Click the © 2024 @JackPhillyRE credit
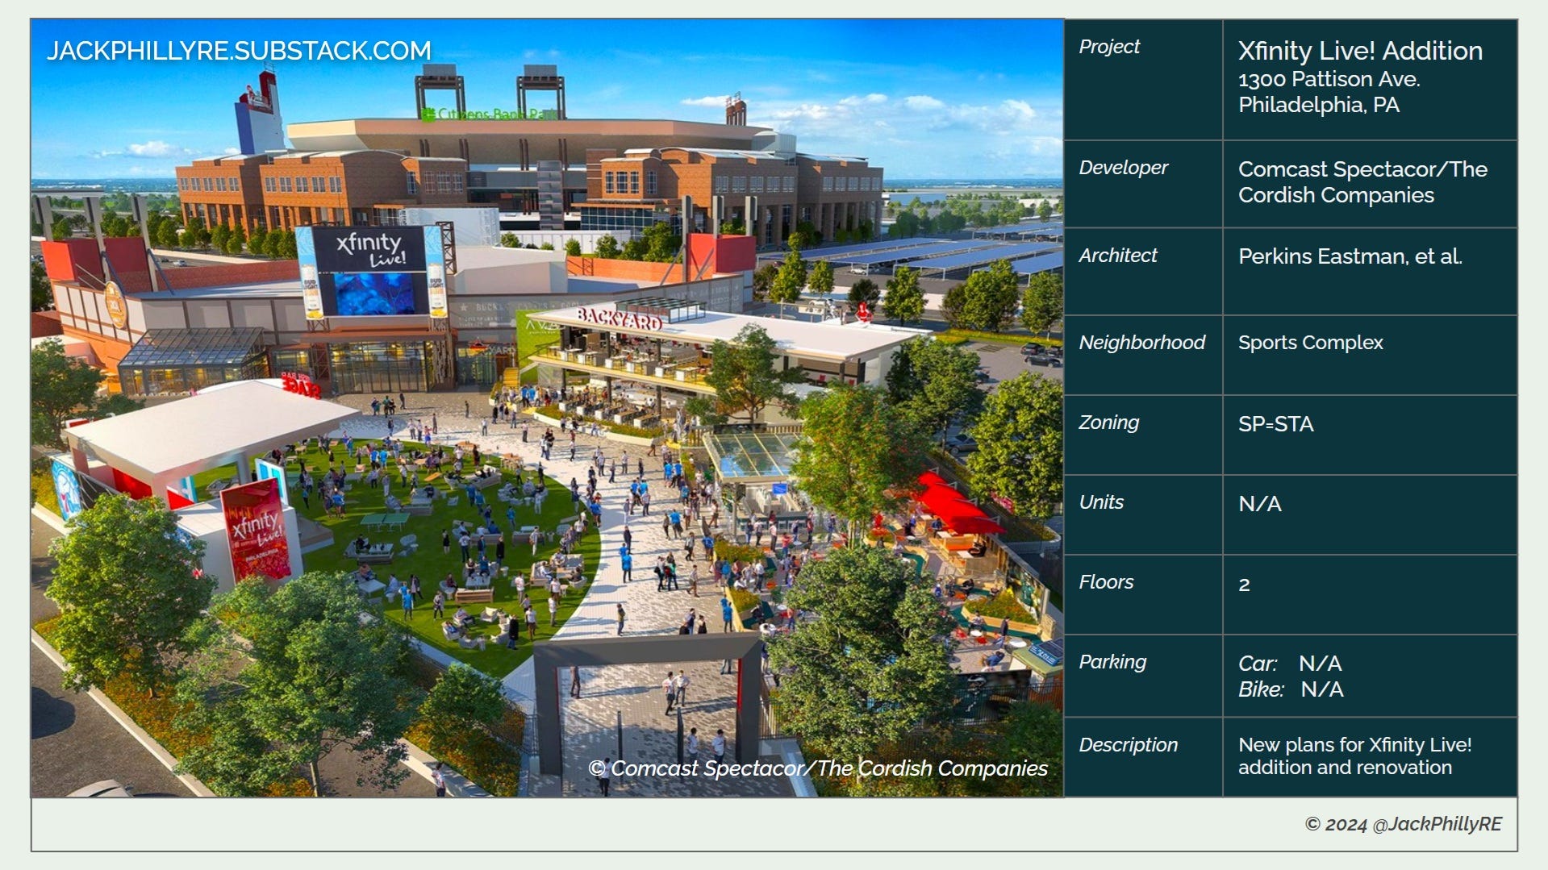 1403,824
